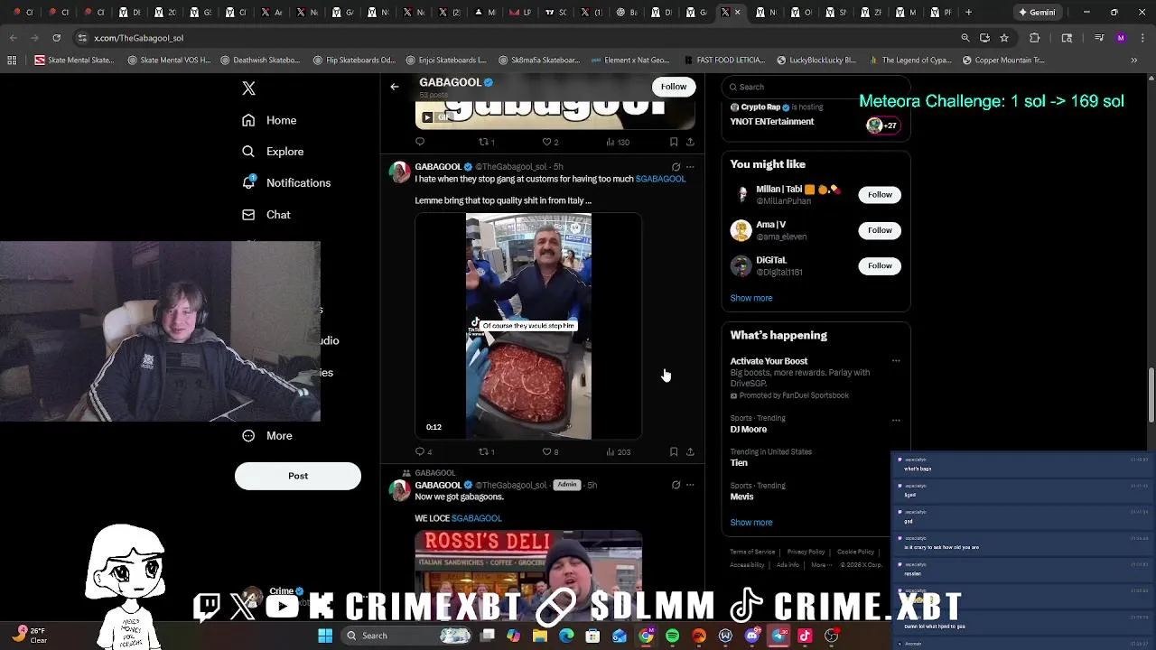Image resolution: width=1156 pixels, height=650 pixels.
Task: Open Spotify from taskbar
Action: click(673, 636)
